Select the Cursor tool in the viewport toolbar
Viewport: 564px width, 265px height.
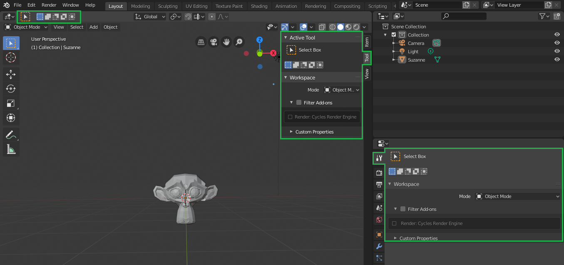click(11, 57)
